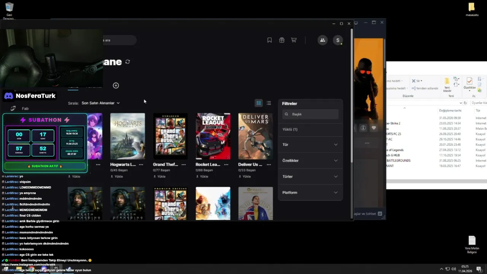Click the taskbar clock showing 05:25
The image size is (487, 274).
(465, 269)
